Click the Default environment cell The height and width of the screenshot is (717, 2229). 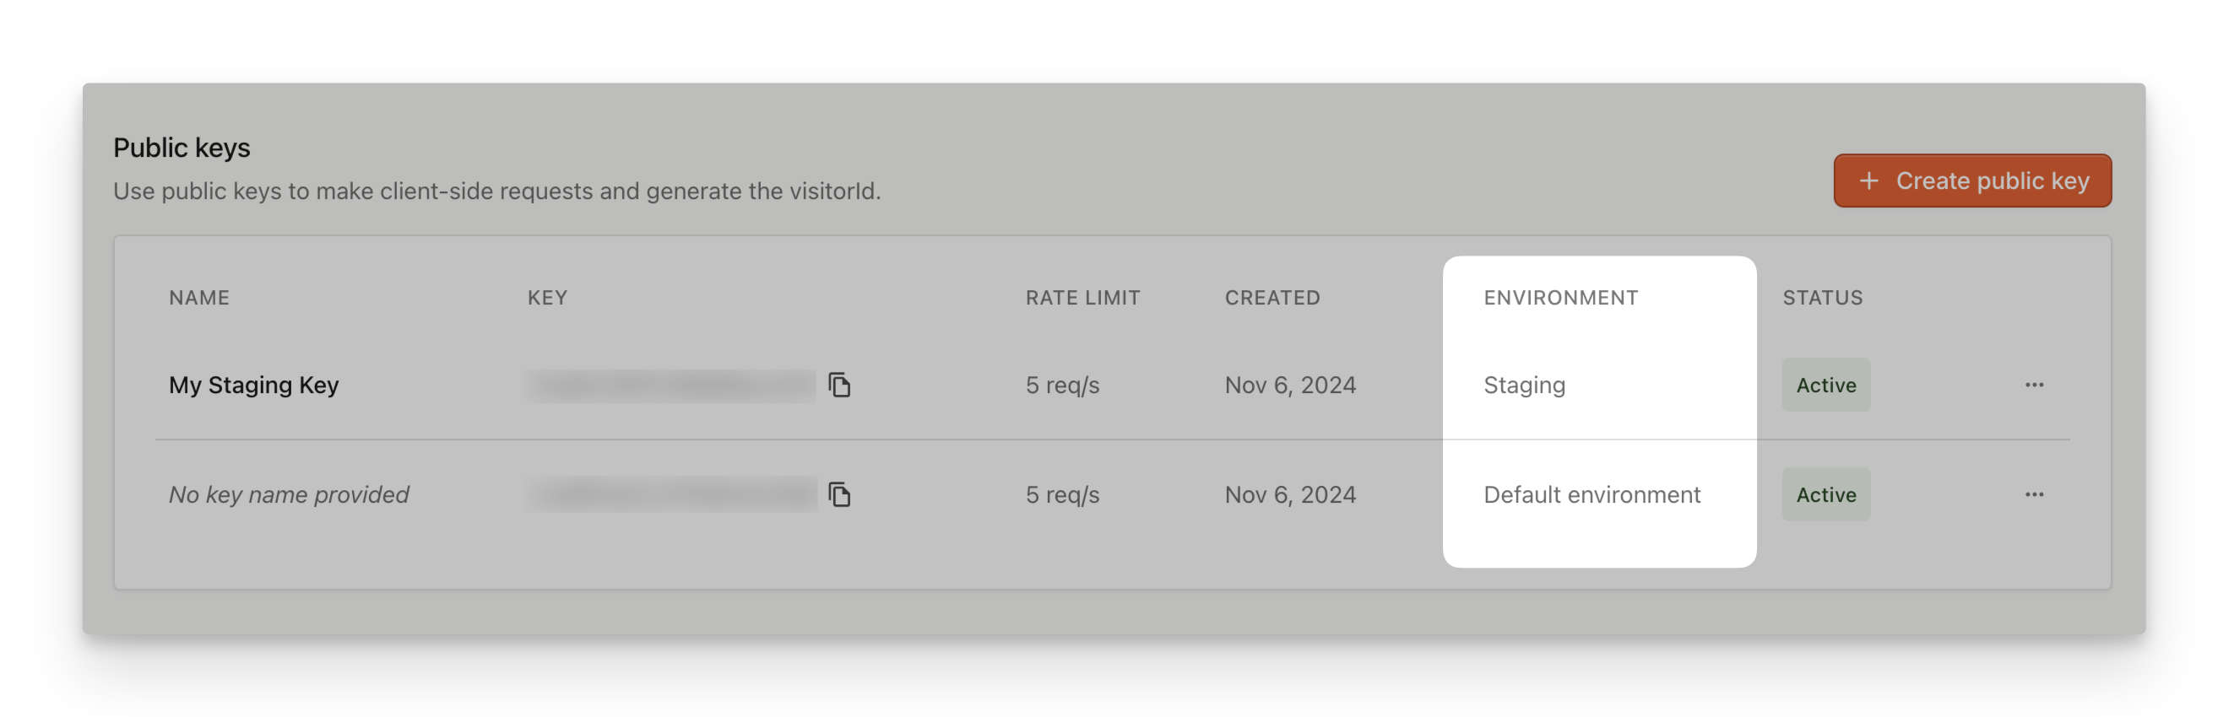point(1592,494)
